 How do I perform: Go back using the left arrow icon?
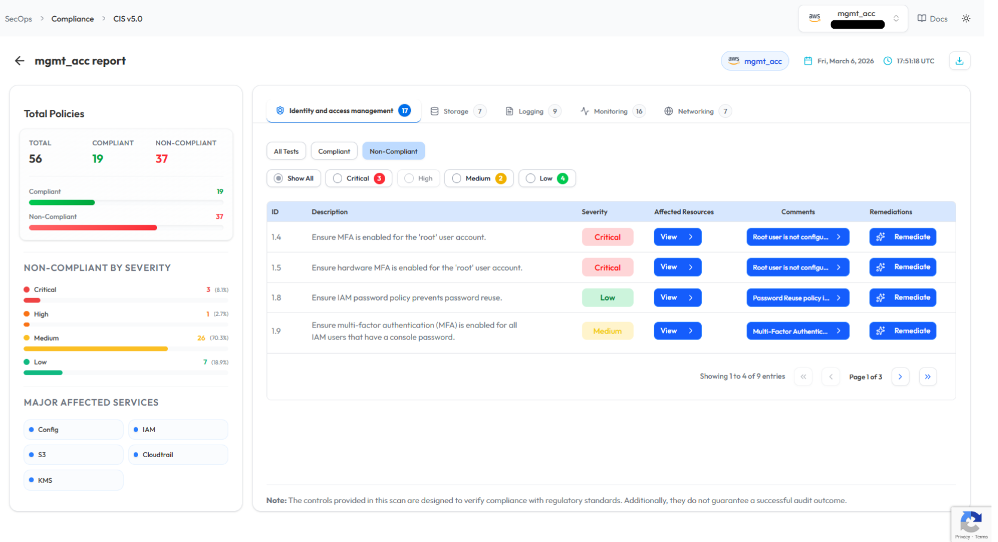point(20,61)
